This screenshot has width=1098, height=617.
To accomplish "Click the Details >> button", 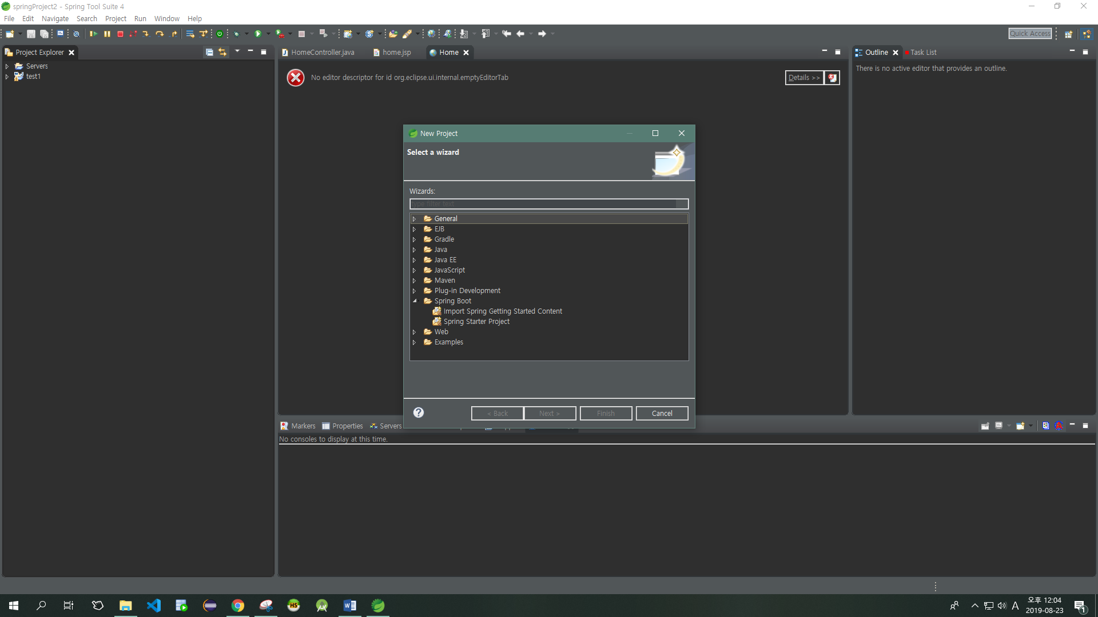I will point(803,78).
